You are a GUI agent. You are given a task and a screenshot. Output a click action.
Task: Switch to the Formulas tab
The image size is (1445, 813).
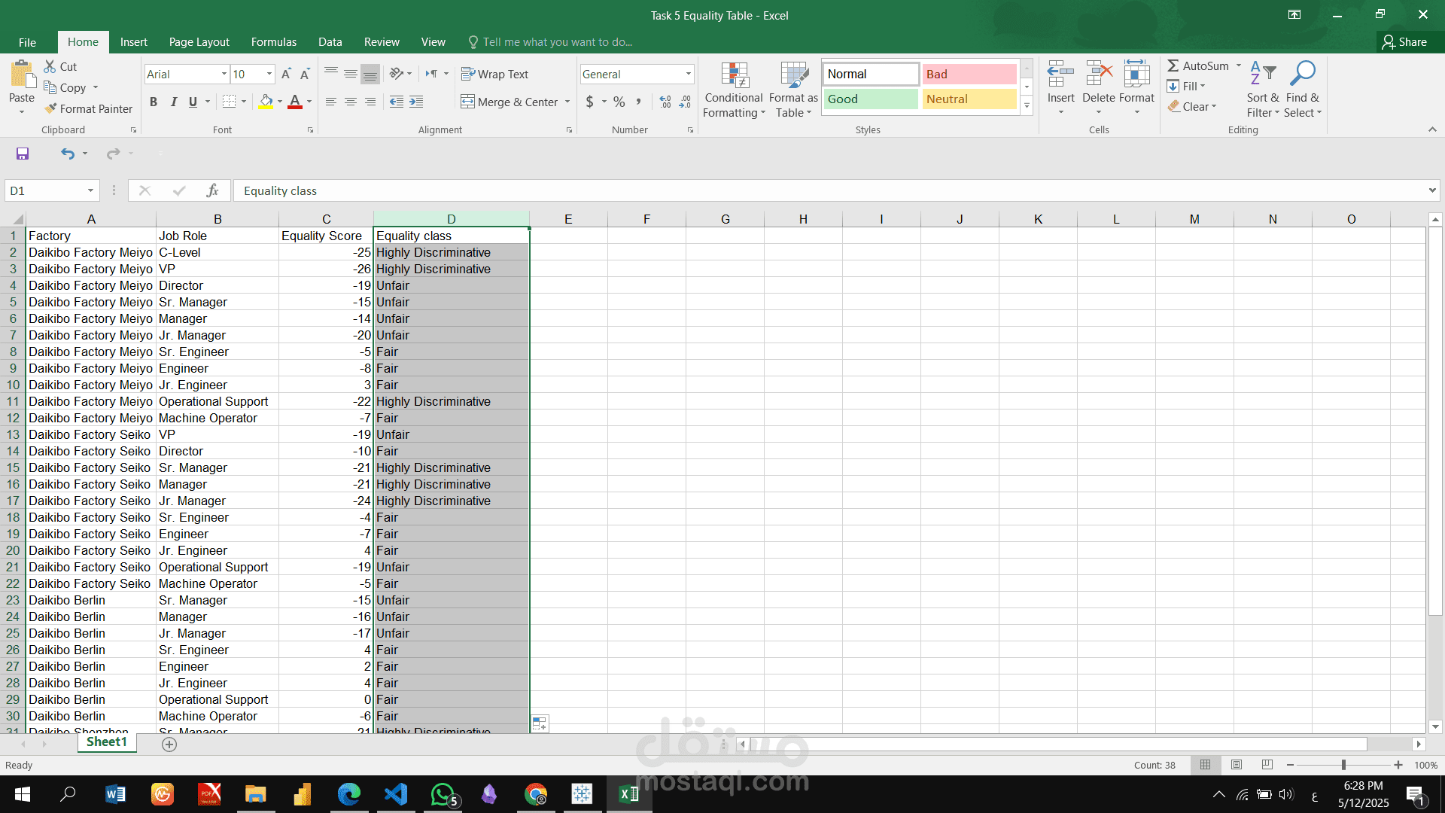(273, 42)
